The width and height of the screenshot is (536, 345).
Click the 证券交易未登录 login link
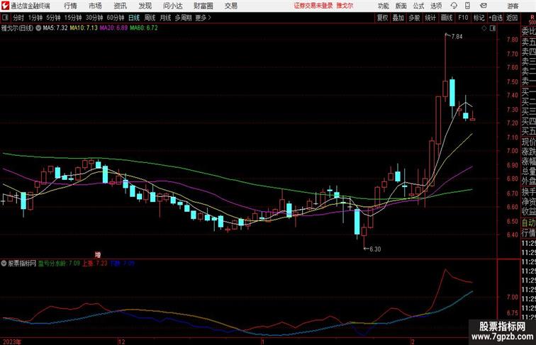pyautogui.click(x=313, y=6)
